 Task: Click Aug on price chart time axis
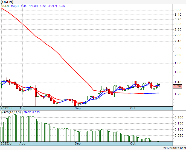(x=22, y=108)
